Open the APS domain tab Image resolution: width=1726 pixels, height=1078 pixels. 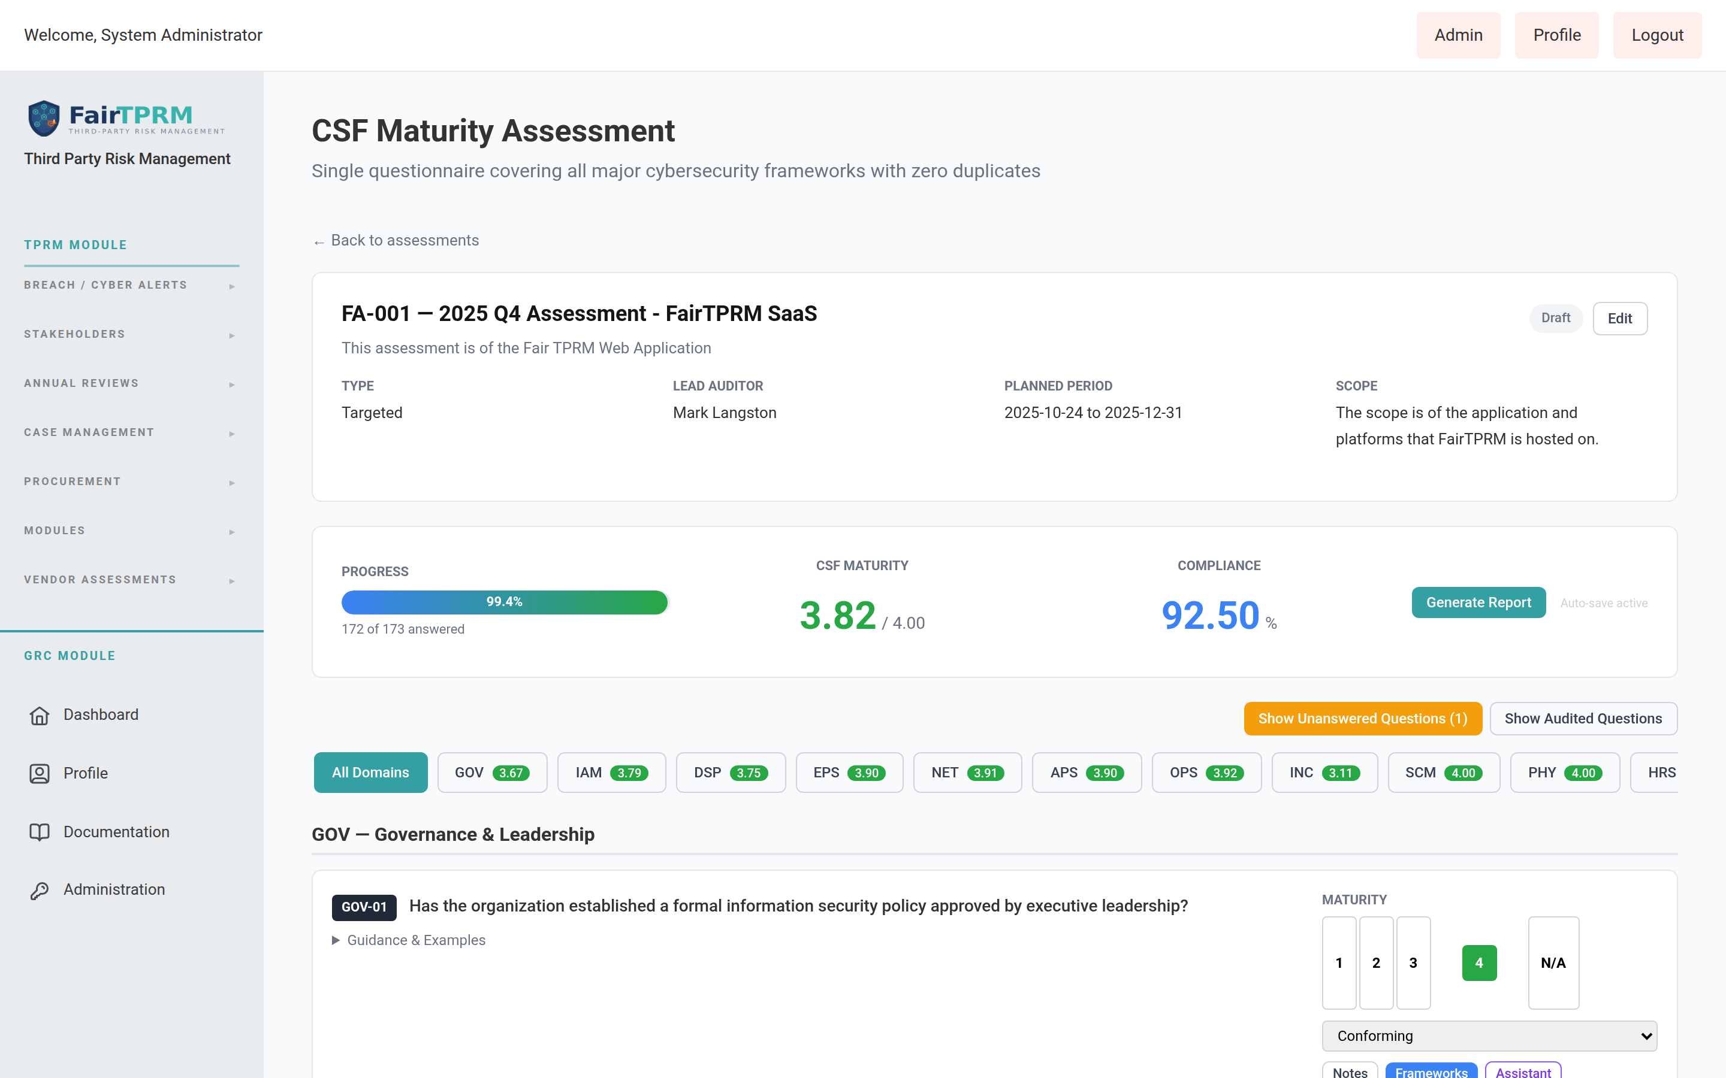pyautogui.click(x=1086, y=773)
